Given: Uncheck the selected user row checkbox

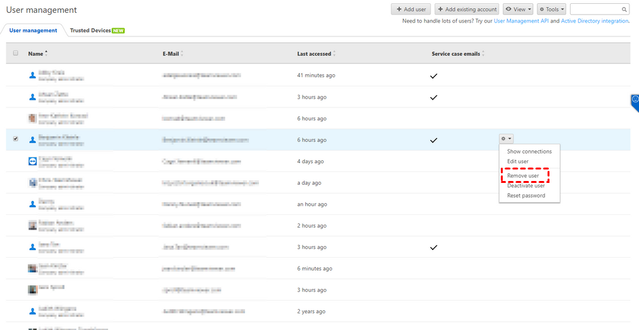Looking at the screenshot, I should coord(15,139).
